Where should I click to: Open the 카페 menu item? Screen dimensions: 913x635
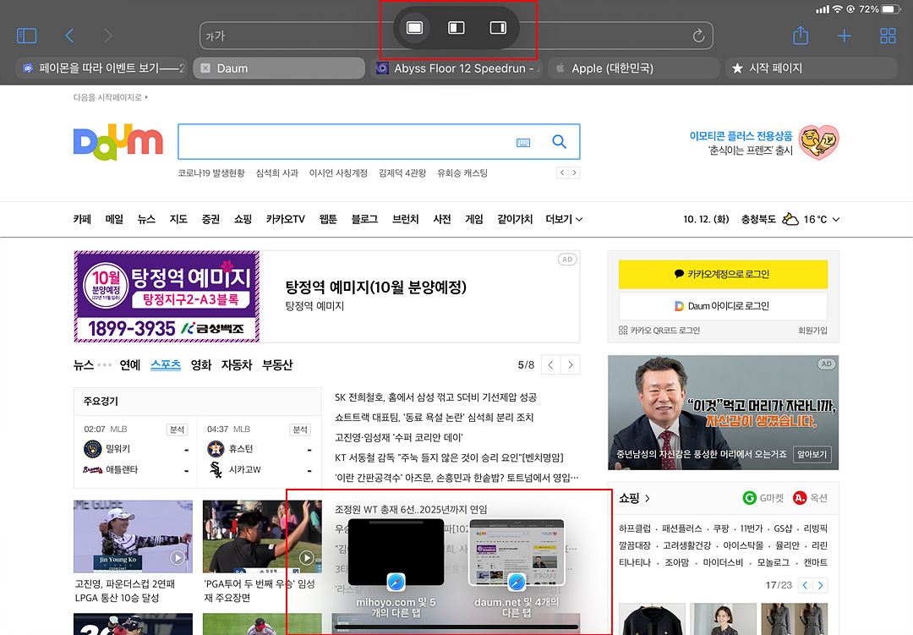[82, 219]
